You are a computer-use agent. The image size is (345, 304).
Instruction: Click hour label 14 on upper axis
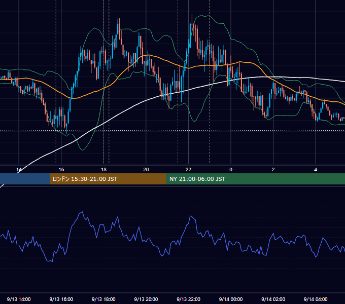point(19,170)
